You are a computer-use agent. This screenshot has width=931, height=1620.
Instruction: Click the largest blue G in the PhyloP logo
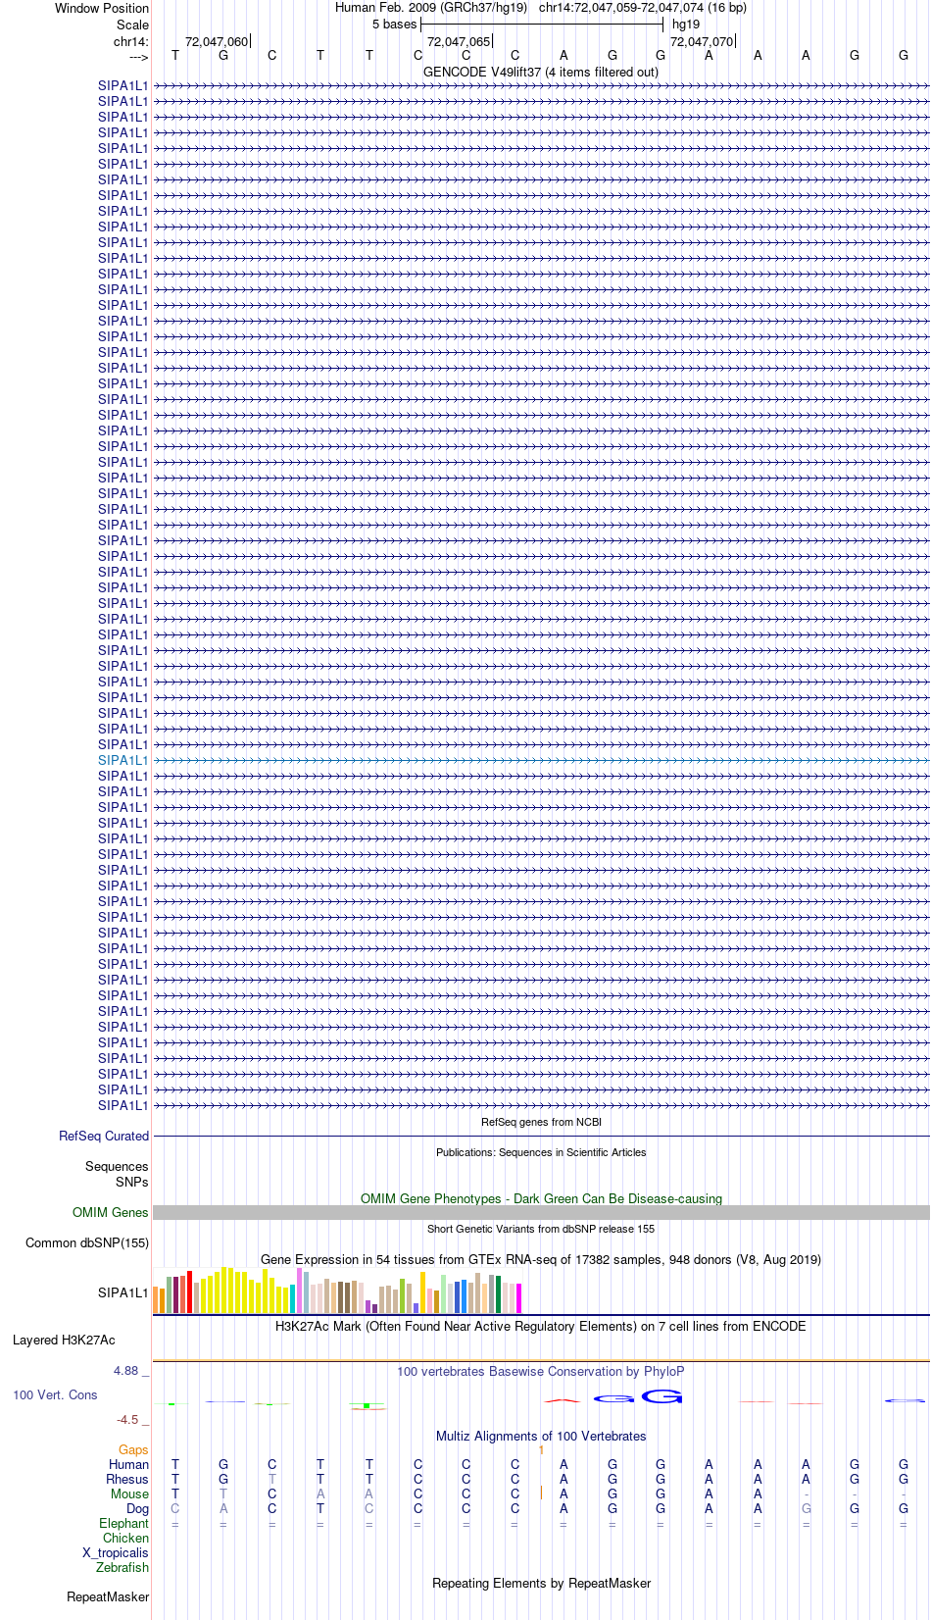point(661,1396)
